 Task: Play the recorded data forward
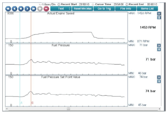coord(27,9)
